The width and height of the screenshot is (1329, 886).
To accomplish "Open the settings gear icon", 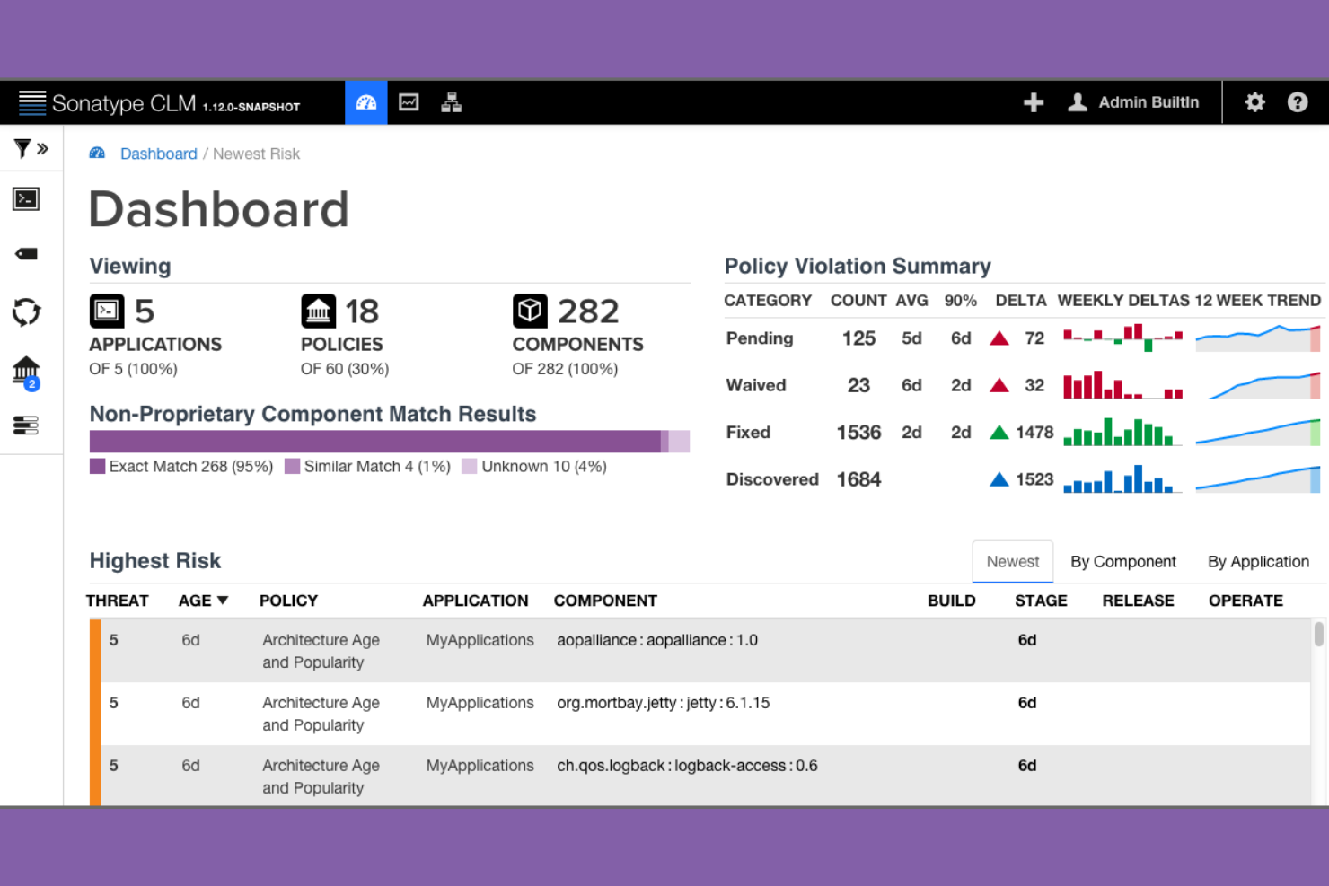I will (1254, 102).
